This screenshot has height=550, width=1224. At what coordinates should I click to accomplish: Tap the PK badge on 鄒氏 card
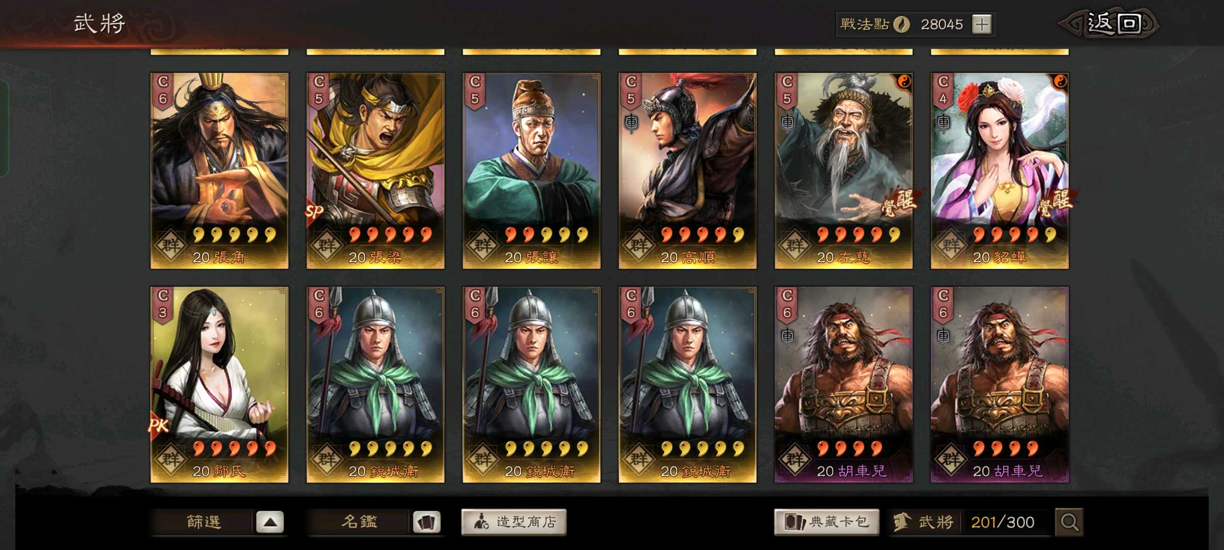158,425
